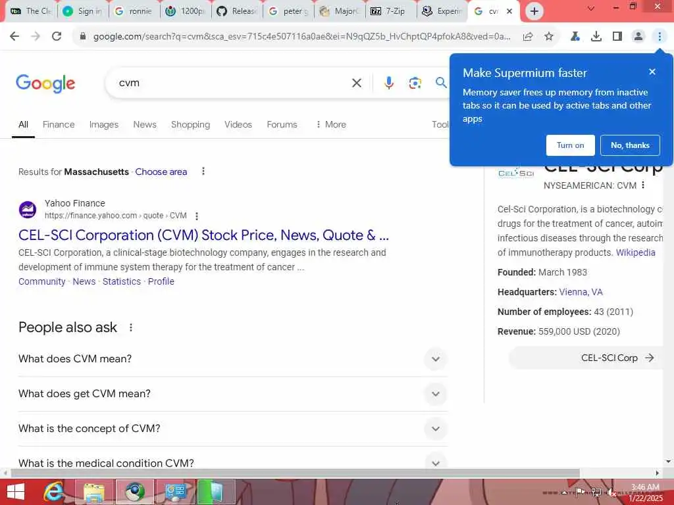Open the downloads toolbar icon
The height and width of the screenshot is (505, 674).
596,37
